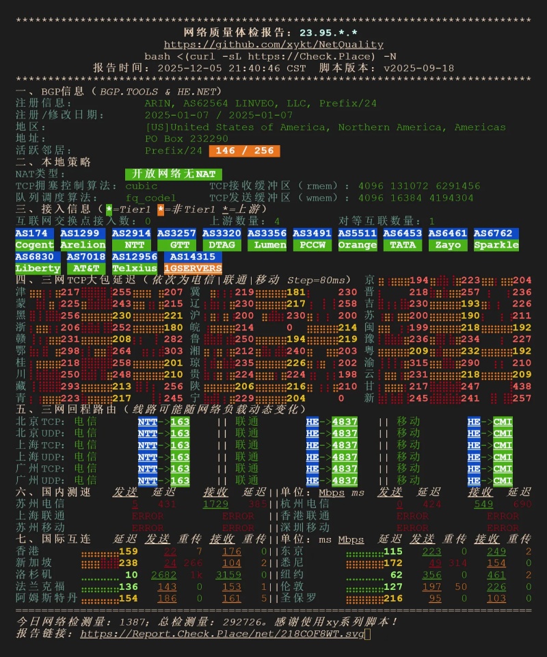Select the Lumen provider label
The width and height of the screenshot is (547, 657).
coord(267,245)
